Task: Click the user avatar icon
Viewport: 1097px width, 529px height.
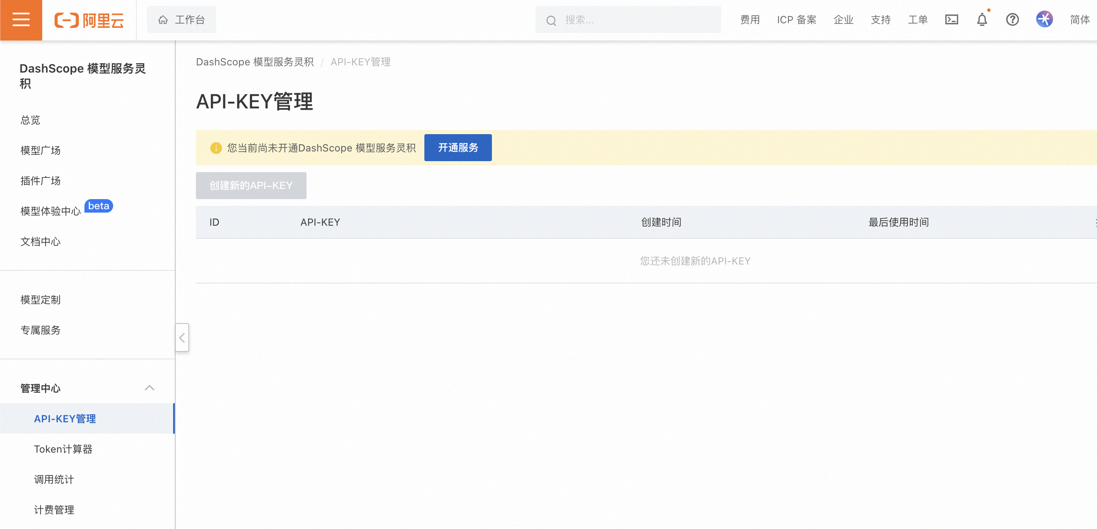Action: pyautogui.click(x=1044, y=19)
